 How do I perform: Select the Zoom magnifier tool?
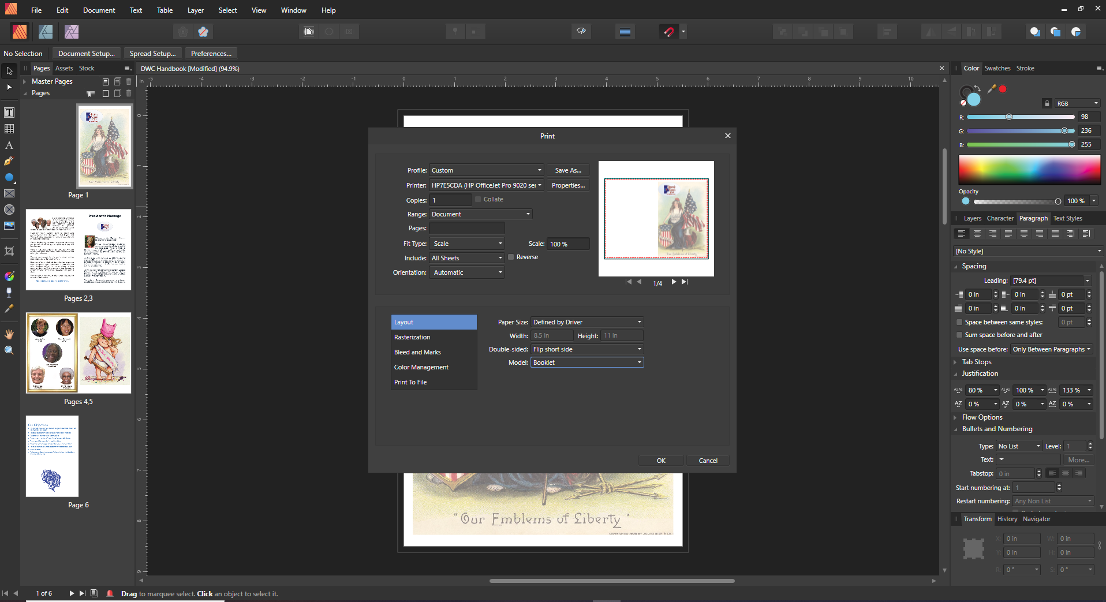pyautogui.click(x=9, y=350)
